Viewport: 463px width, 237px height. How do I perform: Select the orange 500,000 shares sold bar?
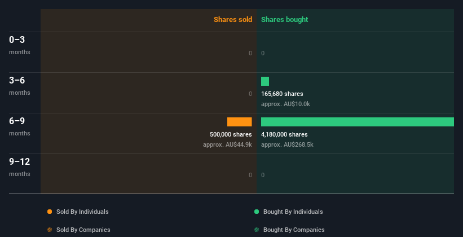[x=240, y=122]
